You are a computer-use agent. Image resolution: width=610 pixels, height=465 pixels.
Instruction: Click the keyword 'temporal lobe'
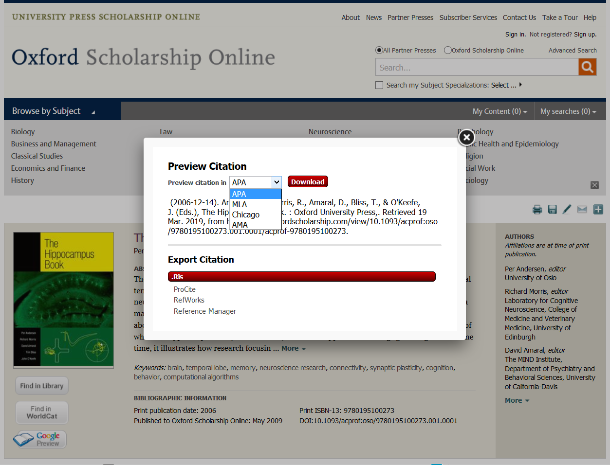(206, 368)
